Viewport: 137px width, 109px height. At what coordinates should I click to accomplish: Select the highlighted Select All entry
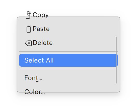point(68,60)
